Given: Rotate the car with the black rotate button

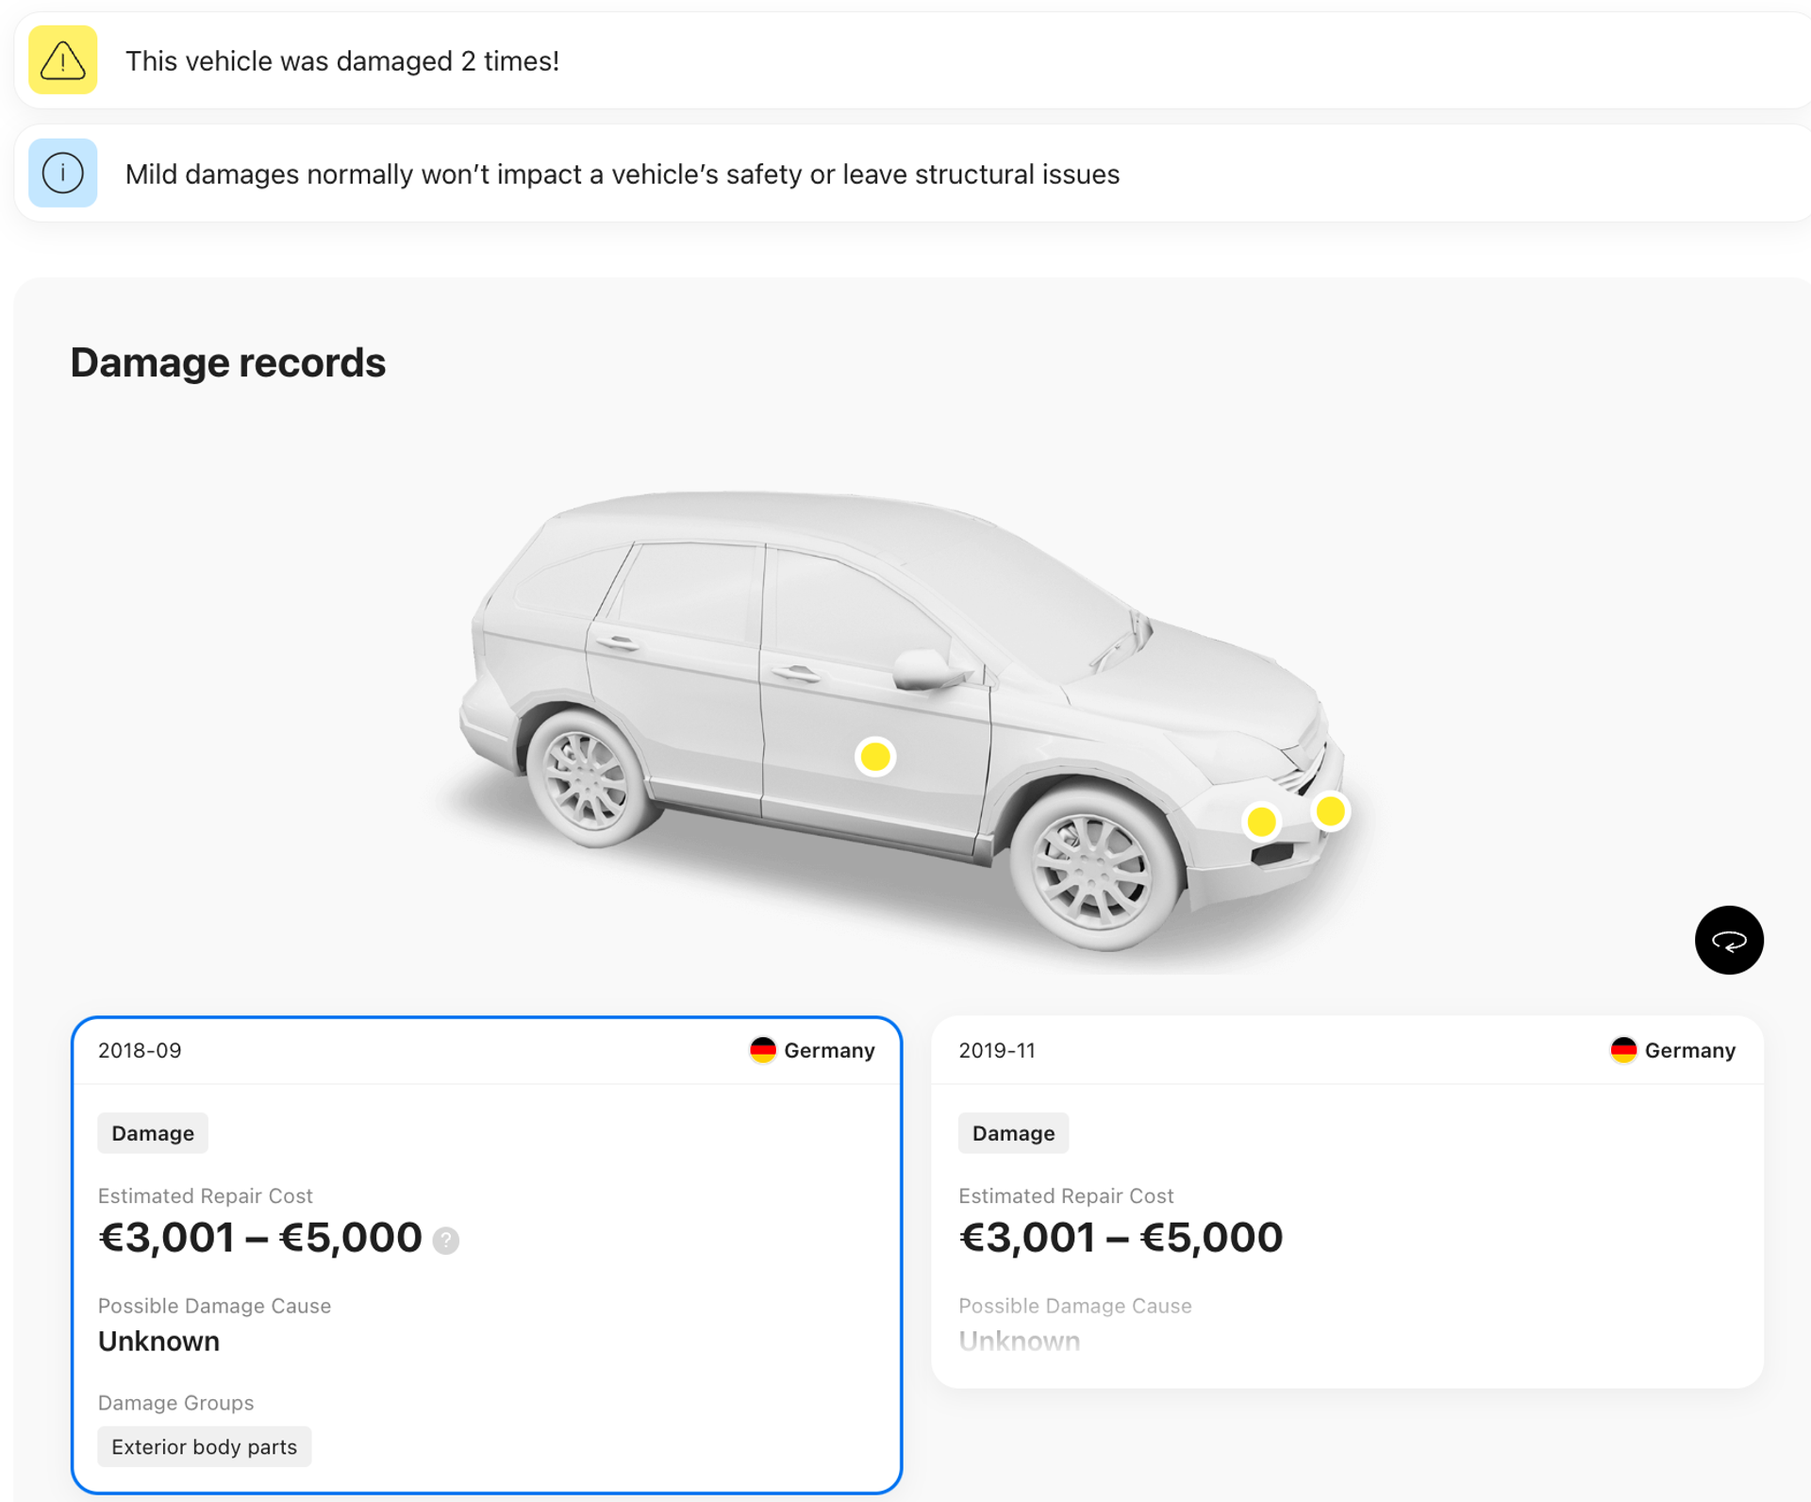Looking at the screenshot, I should click(x=1729, y=940).
